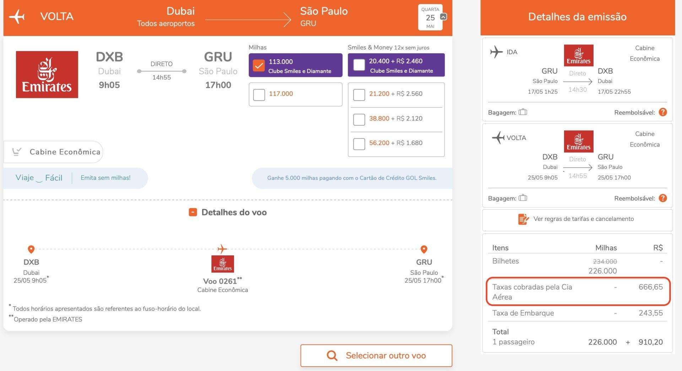Click Selecionar outro voo button
The height and width of the screenshot is (371, 682).
tap(376, 355)
